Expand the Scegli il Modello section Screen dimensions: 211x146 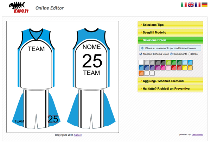pos(170,32)
